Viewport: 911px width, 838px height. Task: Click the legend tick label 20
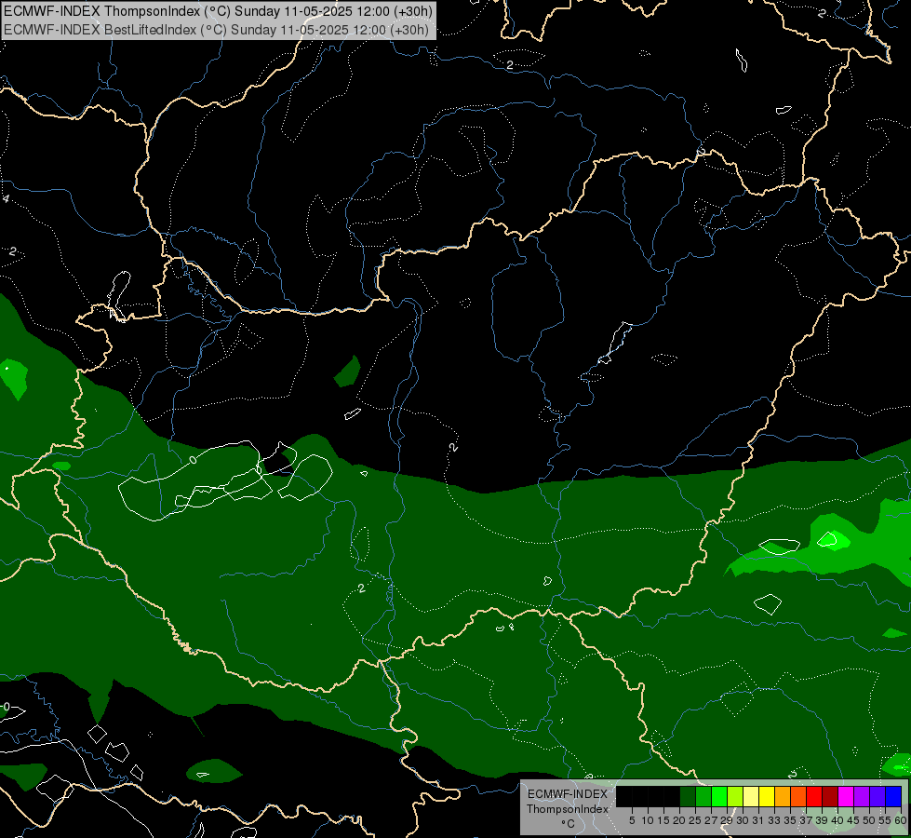(679, 820)
